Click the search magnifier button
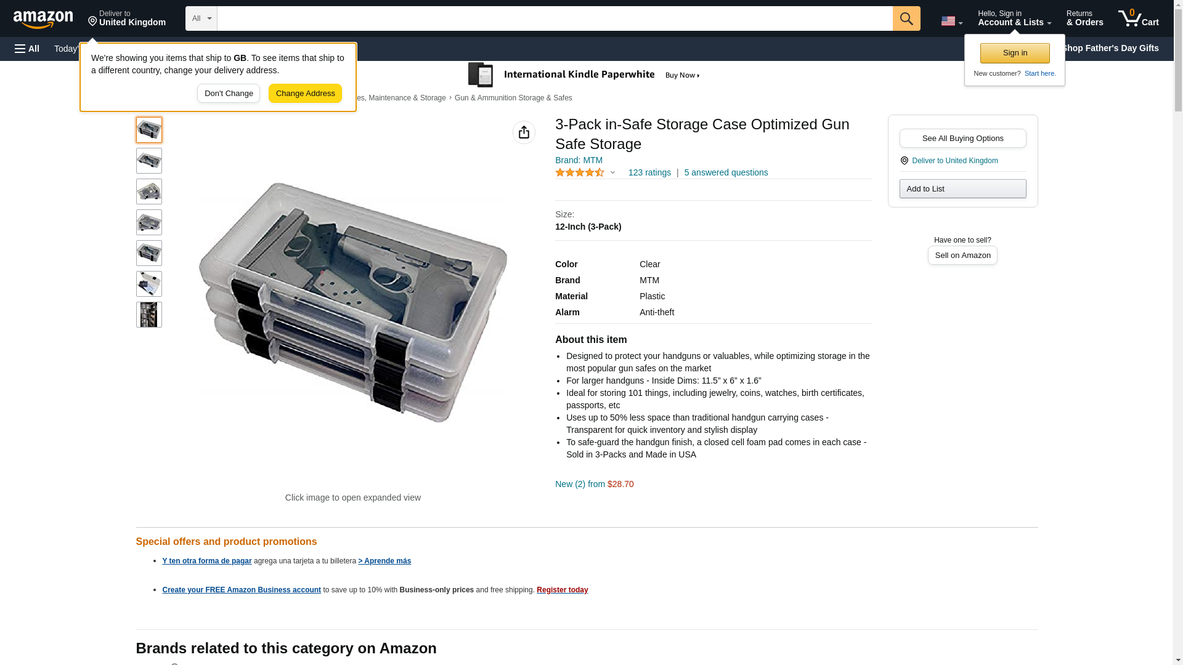Screen dimensions: 1183x665 click(906, 18)
